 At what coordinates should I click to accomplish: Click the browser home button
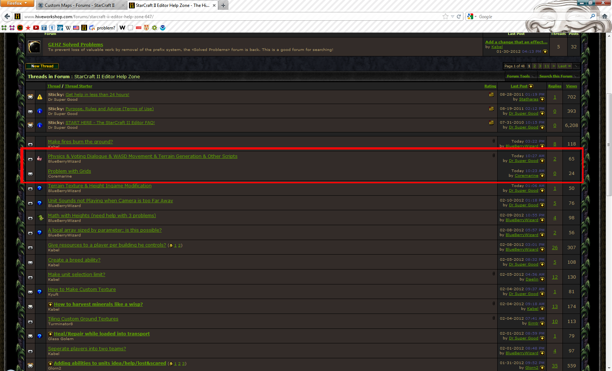click(605, 16)
